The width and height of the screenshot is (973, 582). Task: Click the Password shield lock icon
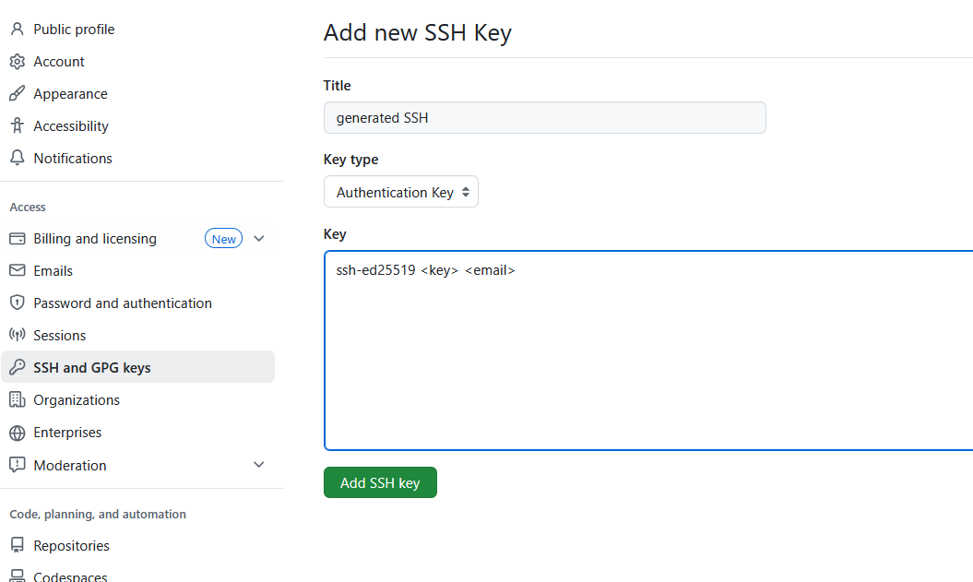pyautogui.click(x=17, y=303)
